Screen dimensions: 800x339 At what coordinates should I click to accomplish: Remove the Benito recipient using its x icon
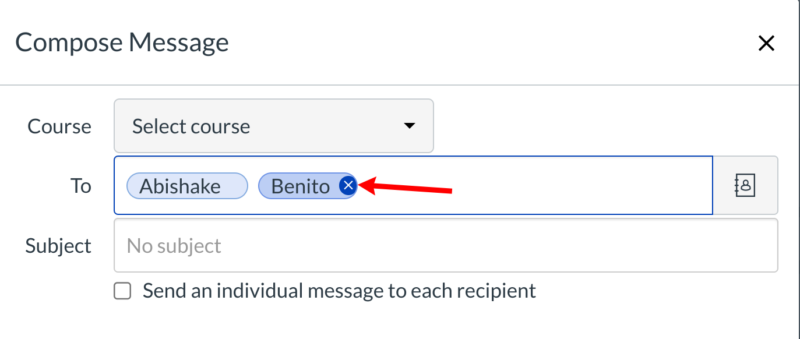(x=348, y=186)
